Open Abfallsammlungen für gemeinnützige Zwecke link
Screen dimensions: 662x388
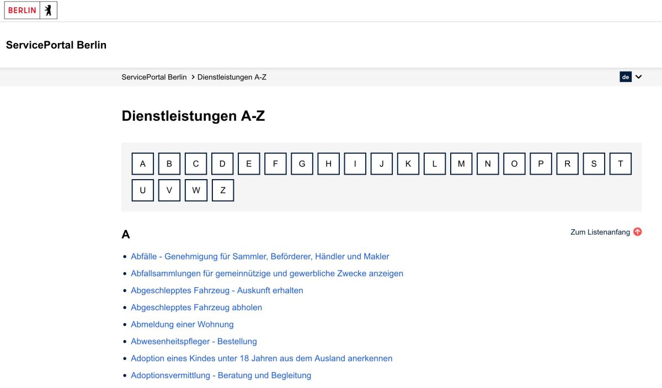(267, 273)
